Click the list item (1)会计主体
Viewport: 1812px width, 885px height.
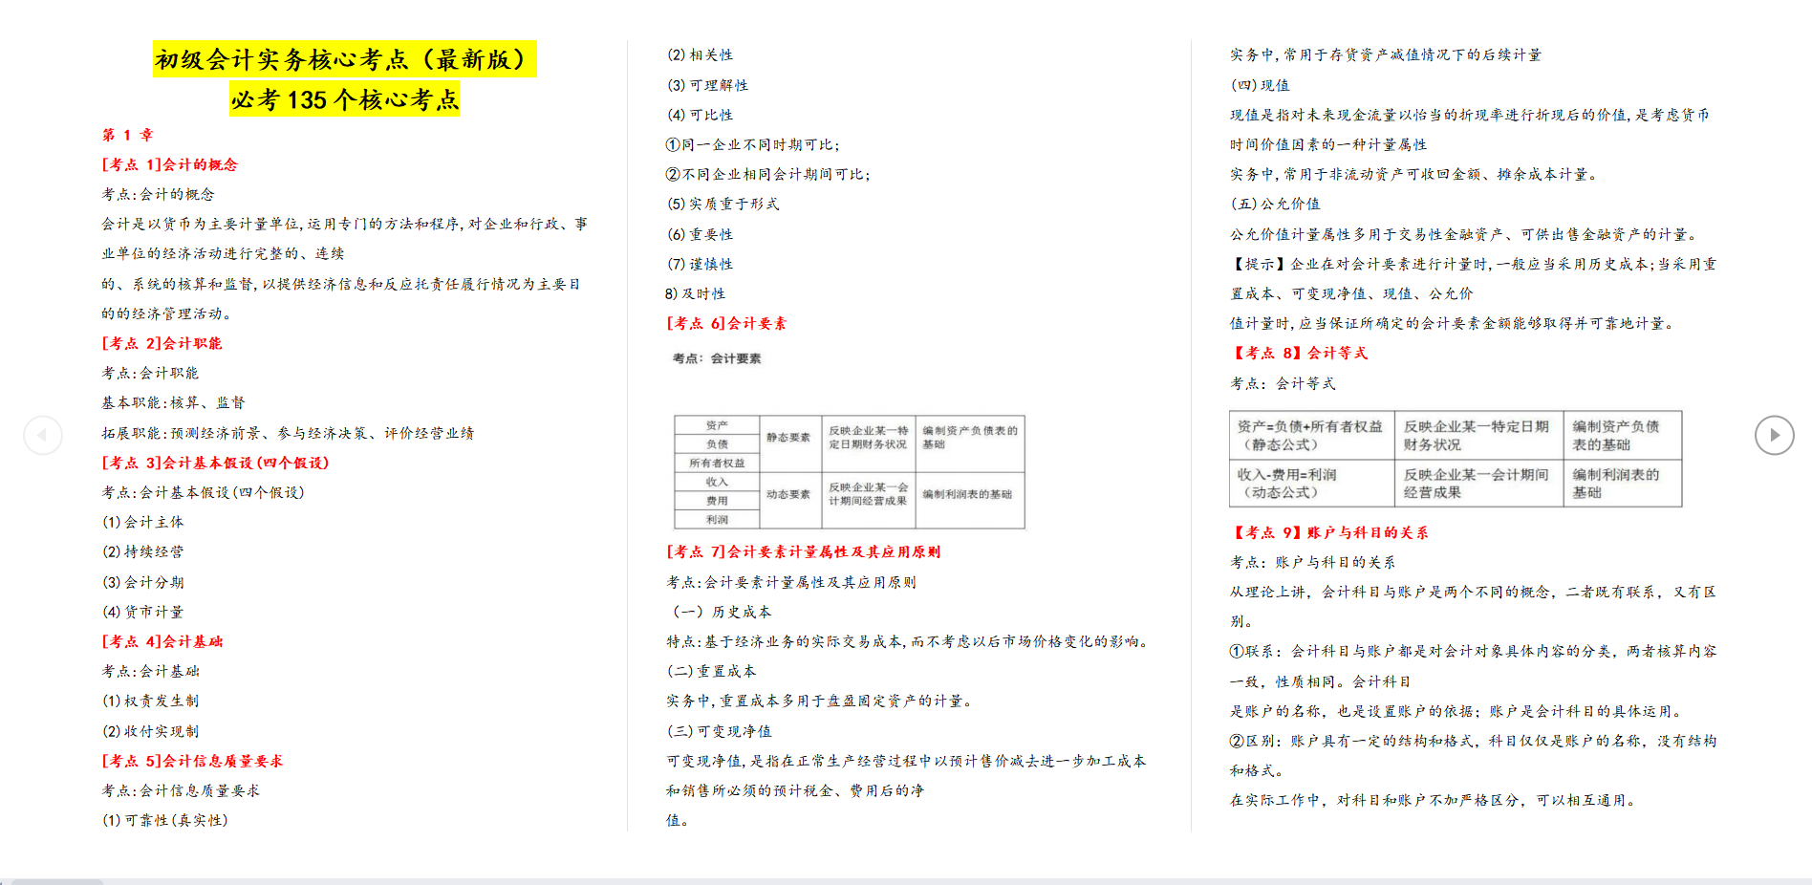(x=143, y=522)
